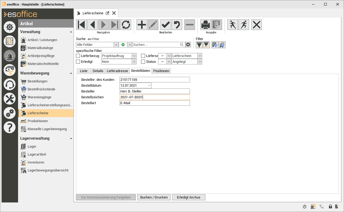Viewport: 344px width, 212px height.
Task: Open Artikel / Leistungen link
Action: 42,40
